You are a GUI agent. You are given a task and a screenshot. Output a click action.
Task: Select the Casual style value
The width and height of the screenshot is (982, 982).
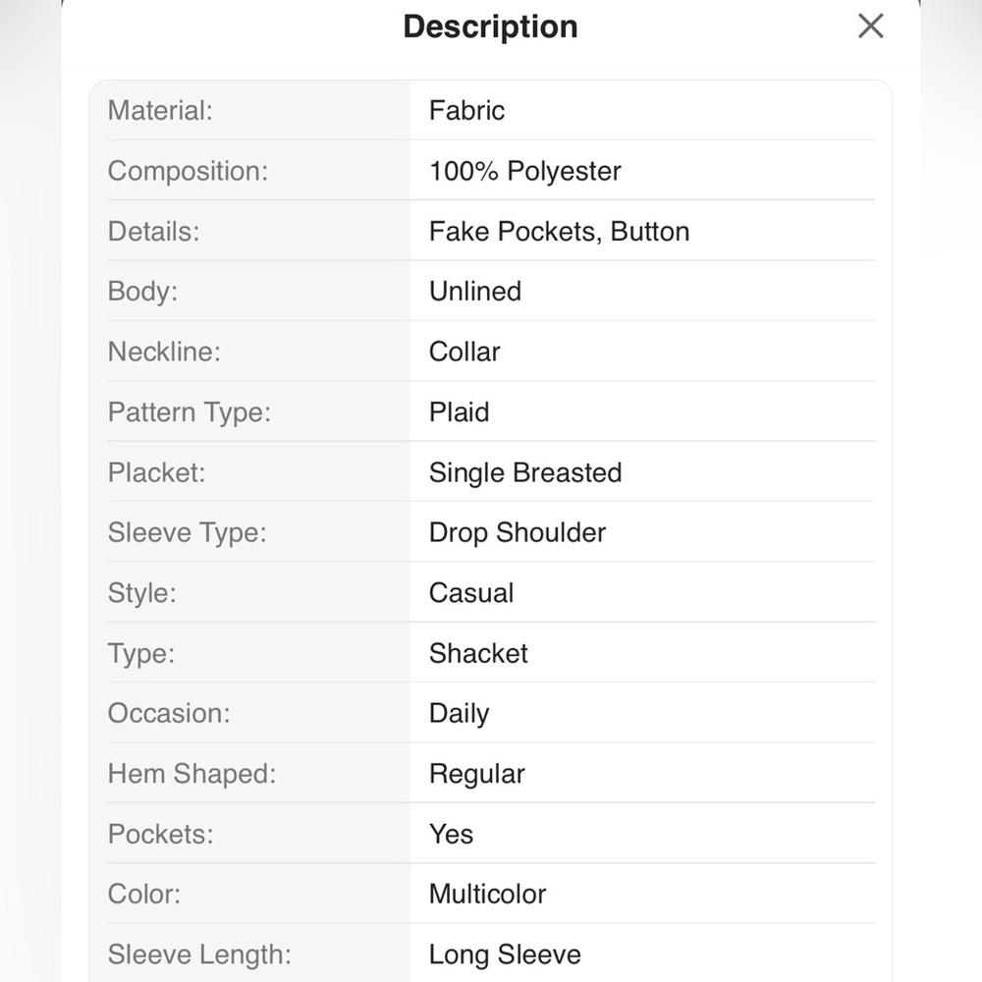point(471,593)
